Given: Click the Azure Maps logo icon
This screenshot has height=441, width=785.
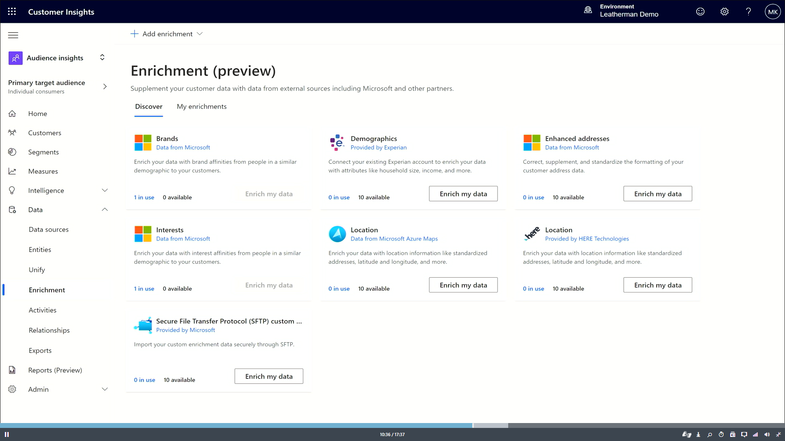Looking at the screenshot, I should click(x=337, y=234).
